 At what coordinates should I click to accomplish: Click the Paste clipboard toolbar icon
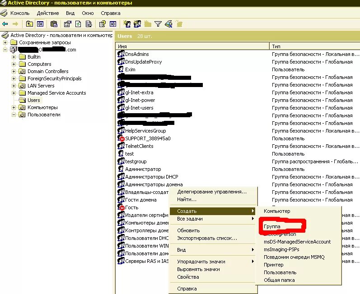click(x=54, y=24)
